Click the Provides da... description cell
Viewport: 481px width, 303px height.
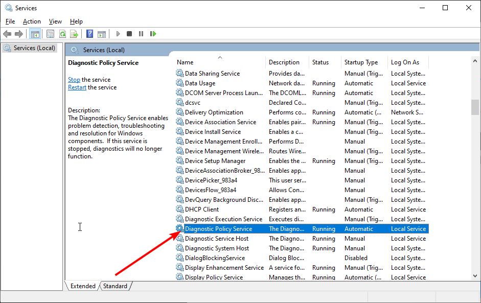[x=287, y=73]
